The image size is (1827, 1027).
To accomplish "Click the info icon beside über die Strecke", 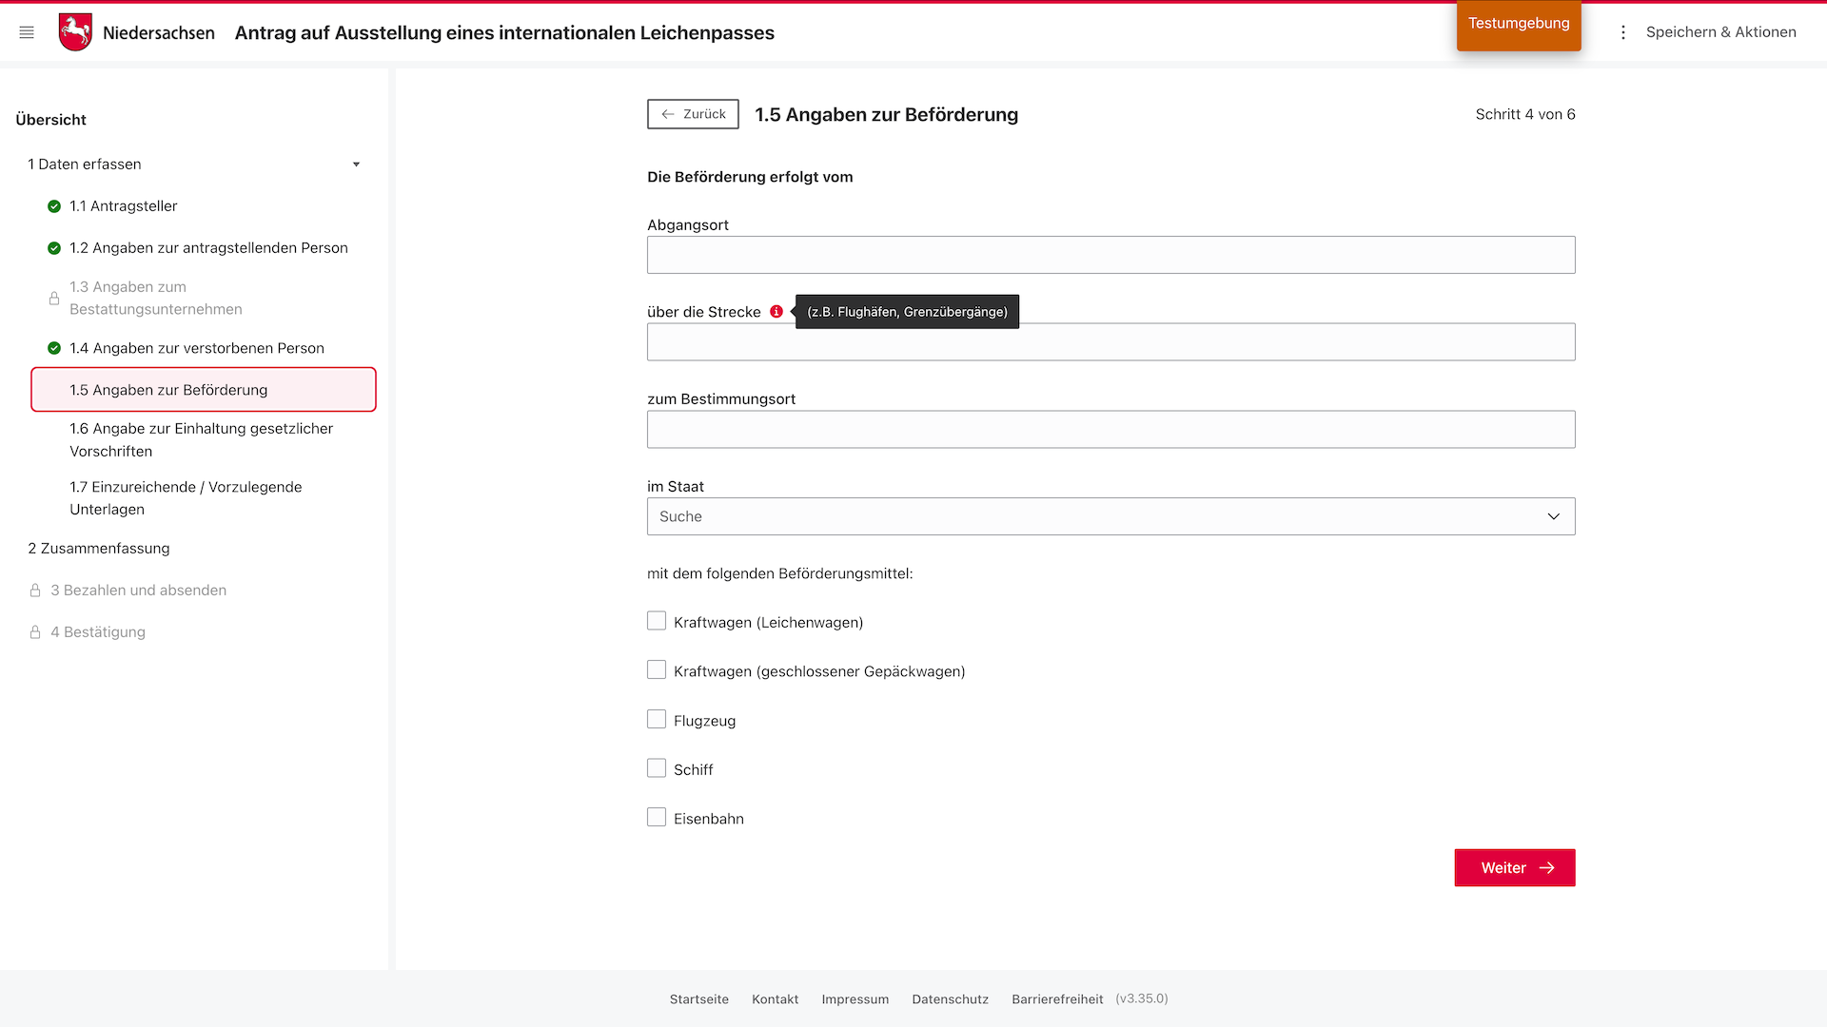I will tap(776, 312).
